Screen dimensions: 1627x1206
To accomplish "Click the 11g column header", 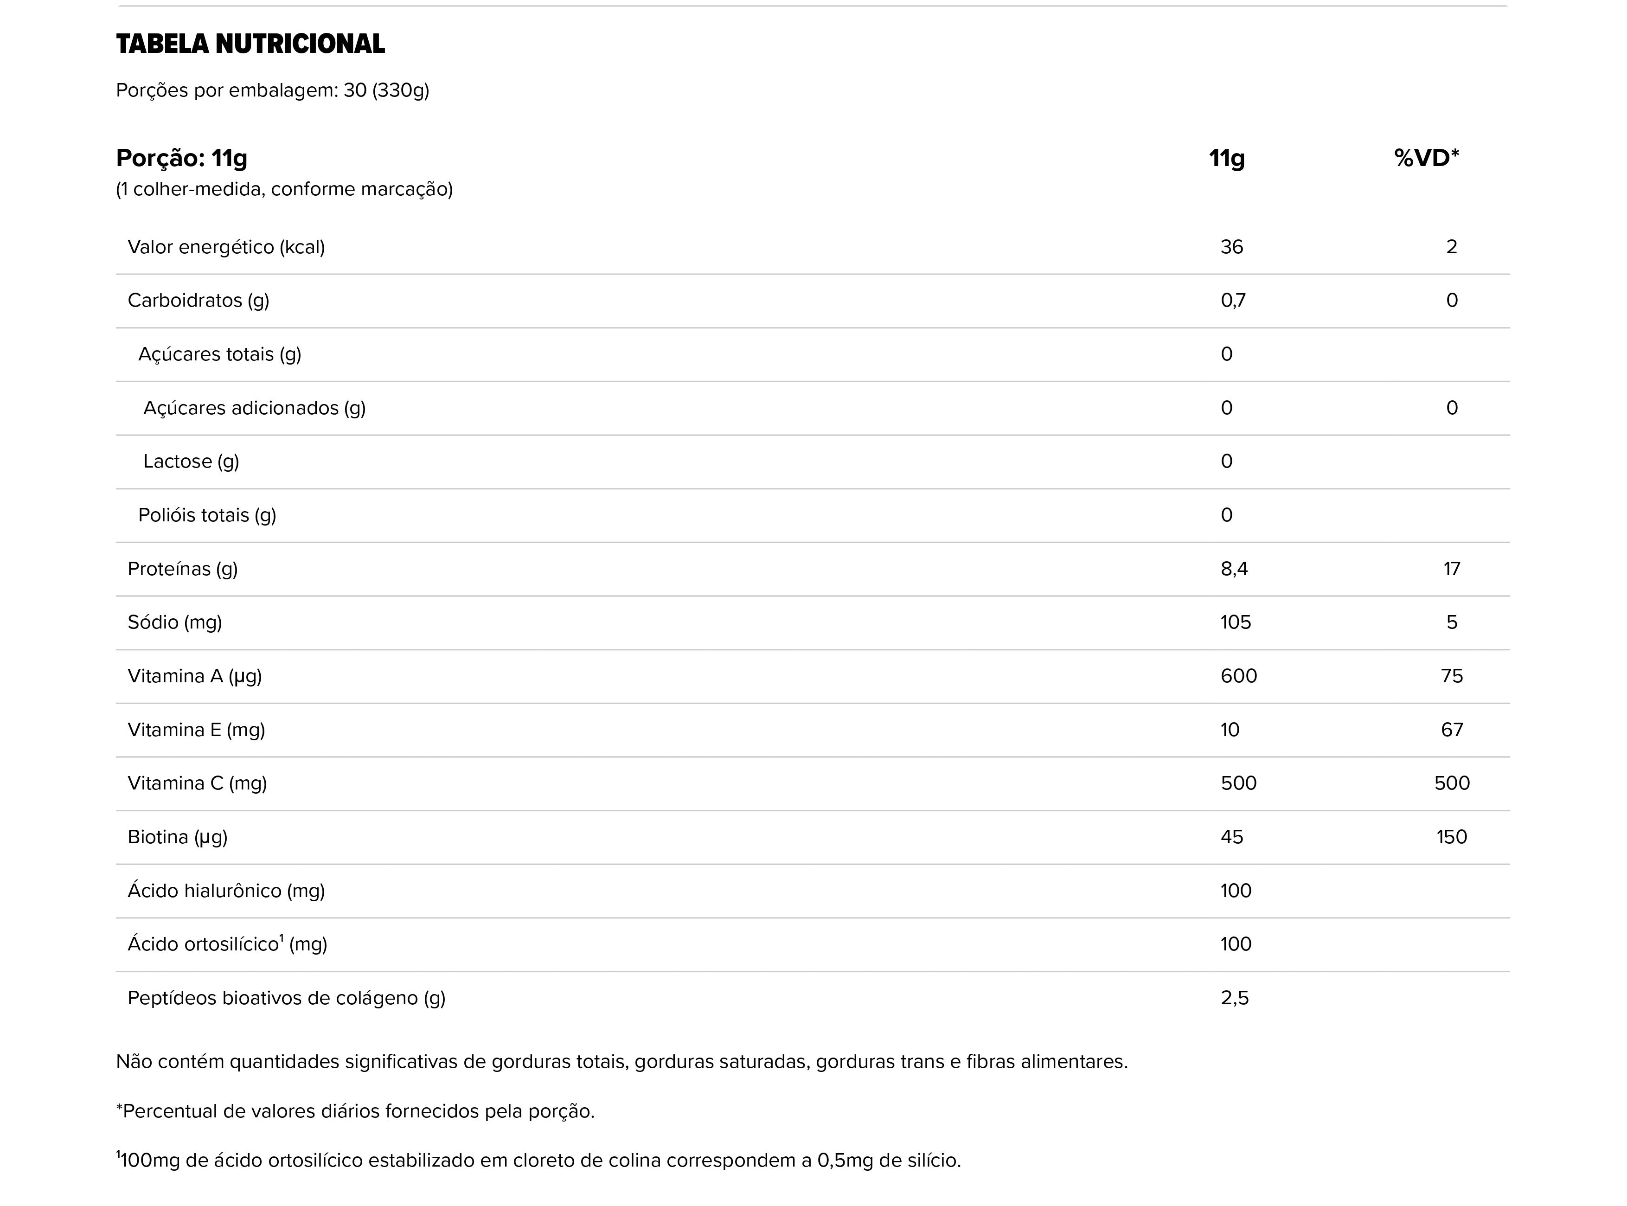I will tap(1227, 158).
